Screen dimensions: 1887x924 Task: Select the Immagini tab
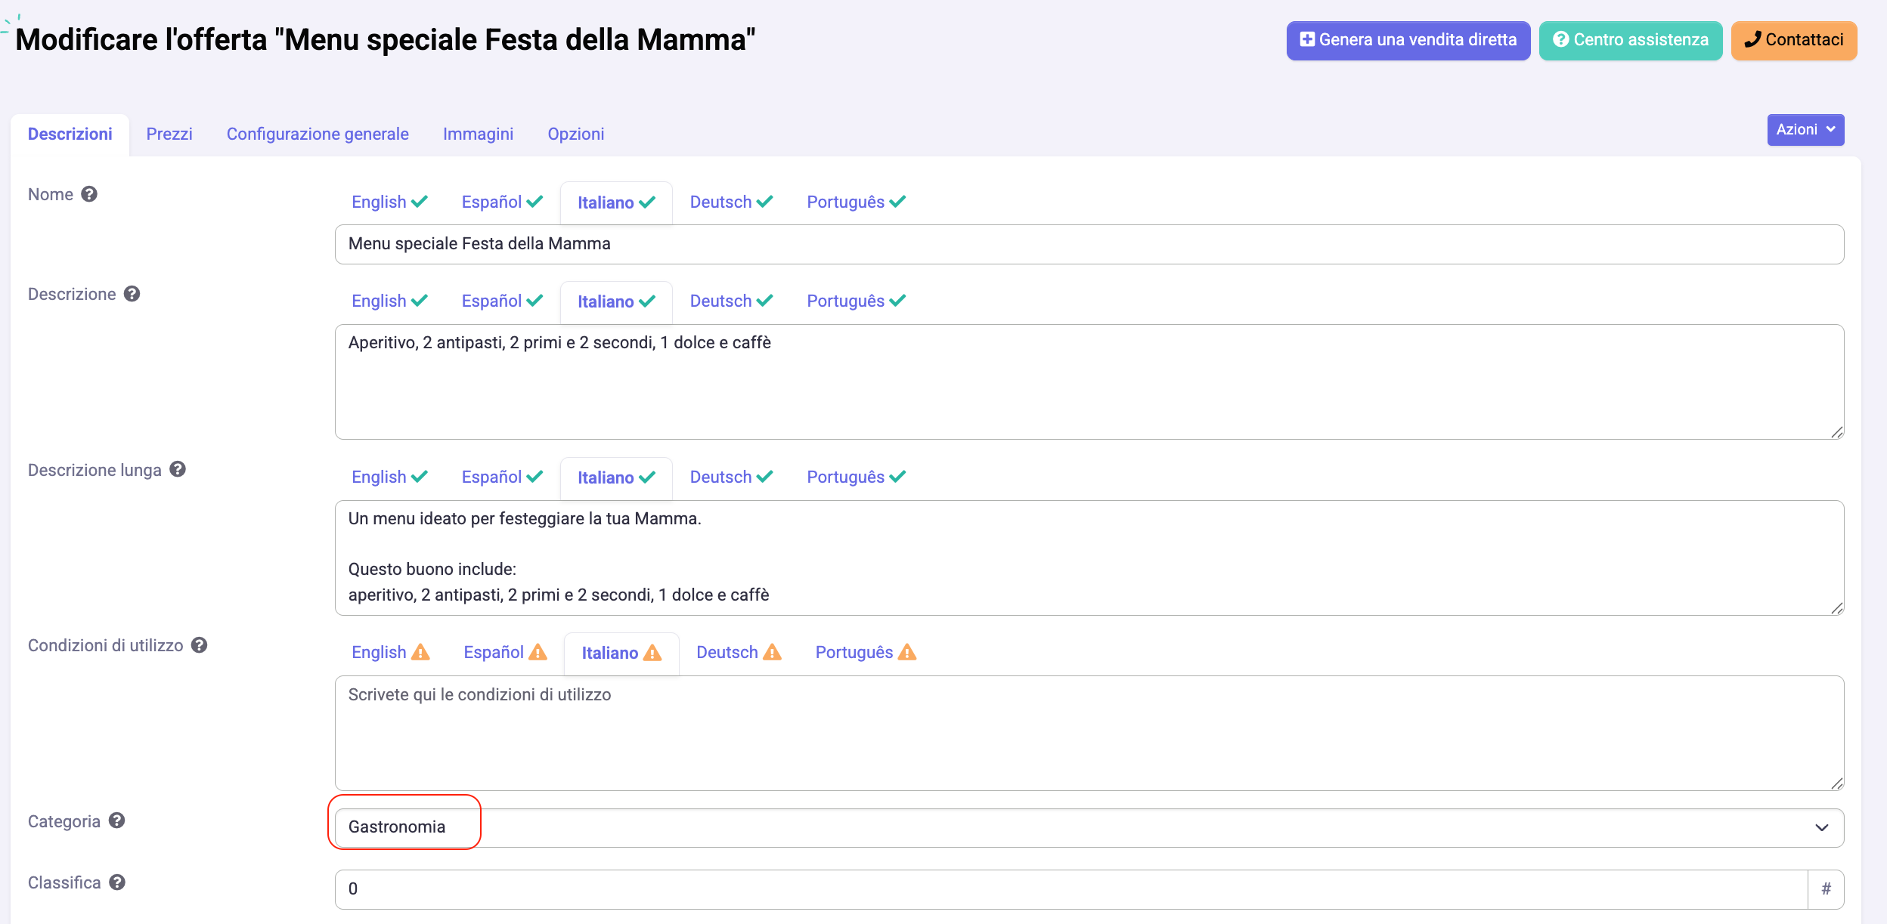coord(478,134)
